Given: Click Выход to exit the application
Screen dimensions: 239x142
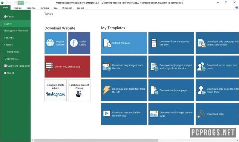Looking at the screenshot, I should point(15,73).
